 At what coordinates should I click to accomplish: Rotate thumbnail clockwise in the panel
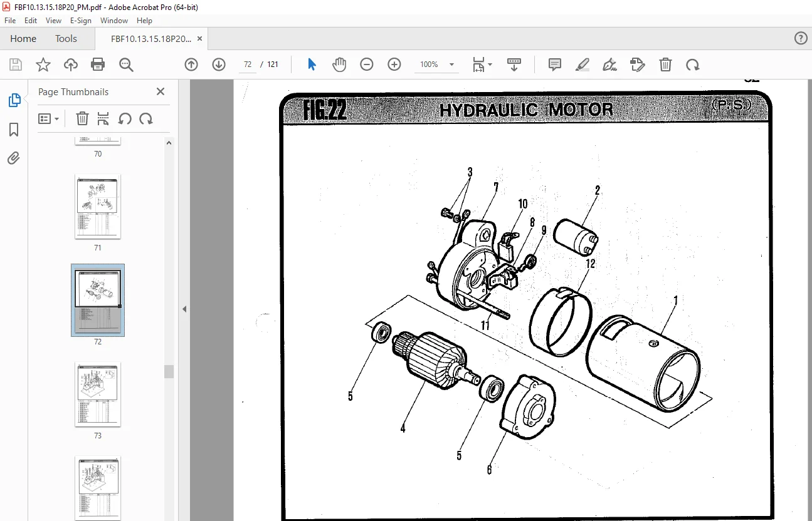pyautogui.click(x=146, y=118)
